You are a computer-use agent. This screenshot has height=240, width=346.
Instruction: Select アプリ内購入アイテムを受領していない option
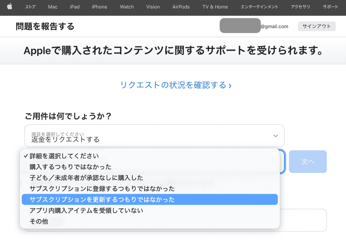click(x=150, y=211)
